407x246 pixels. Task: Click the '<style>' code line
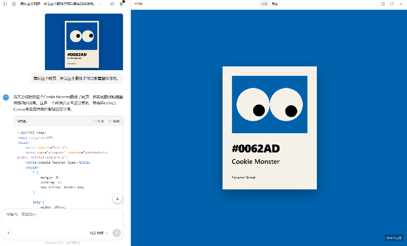32,168
